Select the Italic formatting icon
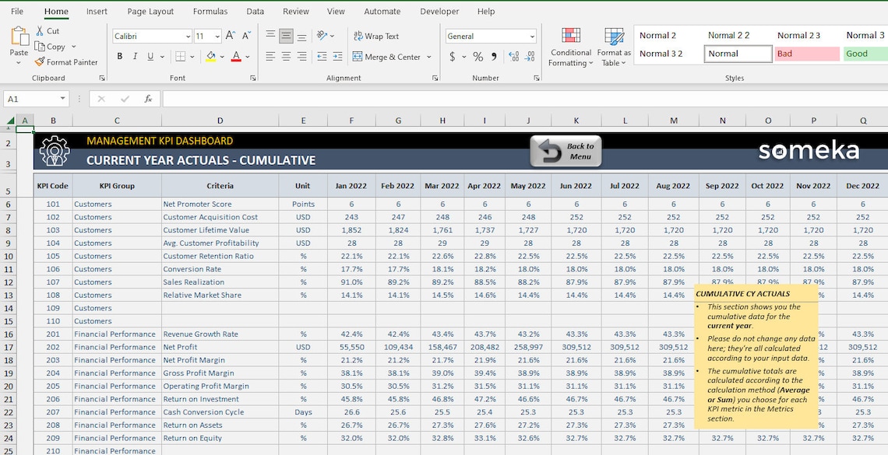 pyautogui.click(x=133, y=56)
